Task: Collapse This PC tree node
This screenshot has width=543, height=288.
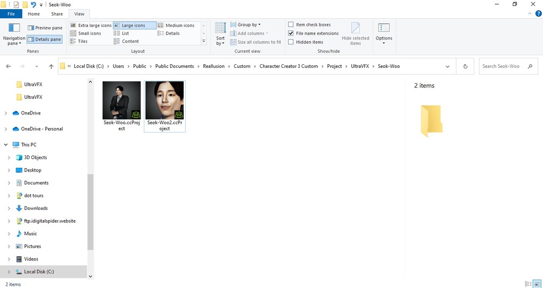Action: pyautogui.click(x=5, y=145)
